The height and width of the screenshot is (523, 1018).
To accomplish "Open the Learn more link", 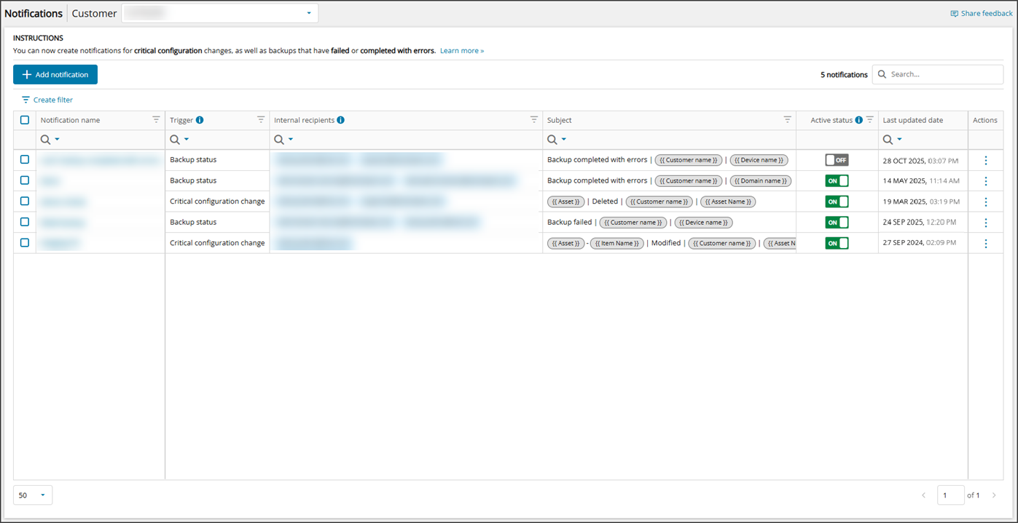I will pyautogui.click(x=461, y=51).
